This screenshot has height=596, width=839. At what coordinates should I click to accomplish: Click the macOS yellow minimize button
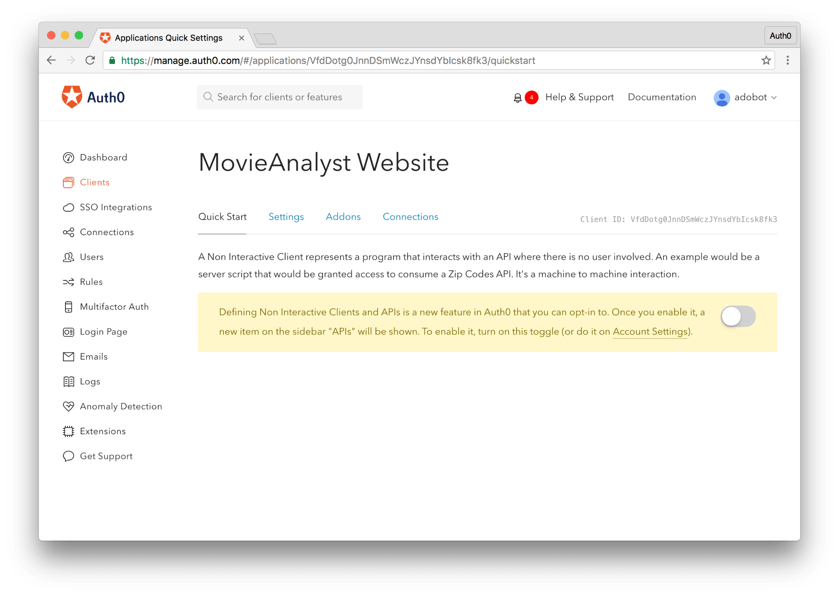click(x=65, y=36)
